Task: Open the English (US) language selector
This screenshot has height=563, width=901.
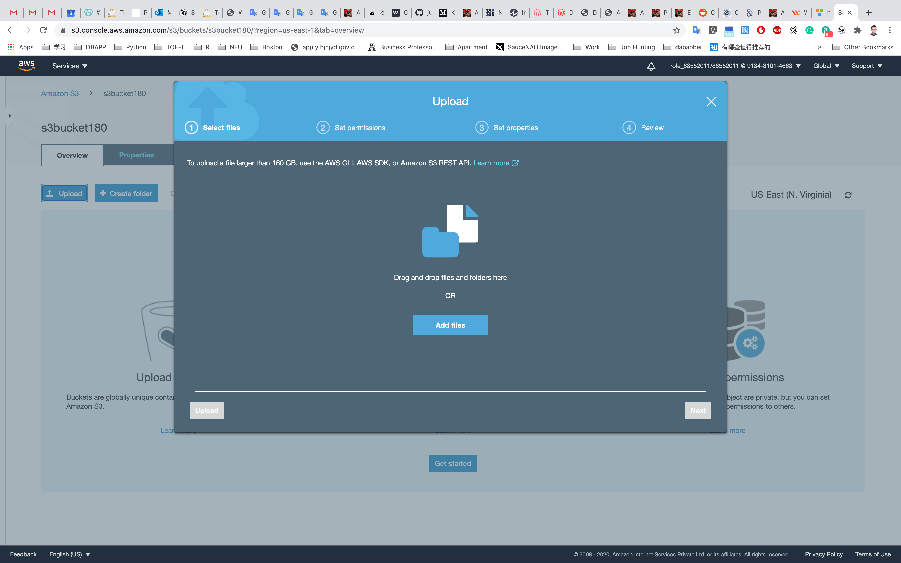Action: 70,554
